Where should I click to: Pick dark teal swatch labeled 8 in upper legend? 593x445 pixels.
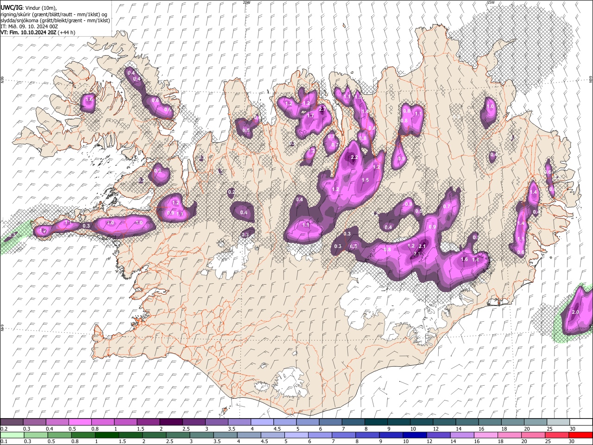click(375, 422)
